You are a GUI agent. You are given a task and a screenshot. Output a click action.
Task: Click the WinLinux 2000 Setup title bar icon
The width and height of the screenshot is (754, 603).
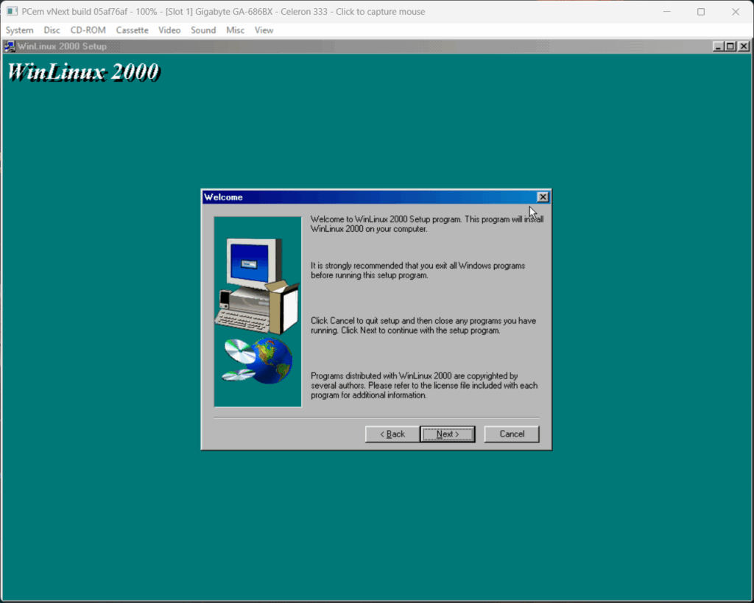[x=10, y=46]
